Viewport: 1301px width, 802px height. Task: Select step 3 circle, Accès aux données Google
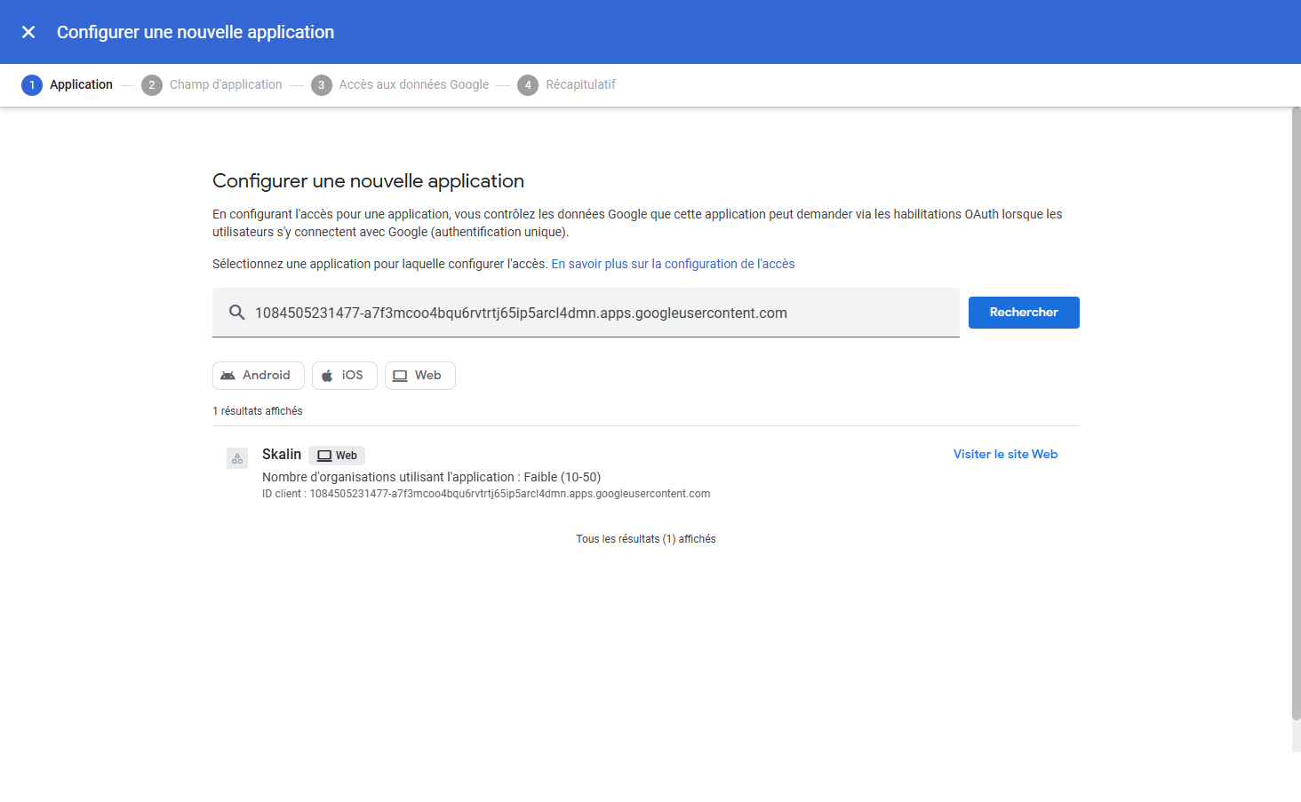pos(321,85)
